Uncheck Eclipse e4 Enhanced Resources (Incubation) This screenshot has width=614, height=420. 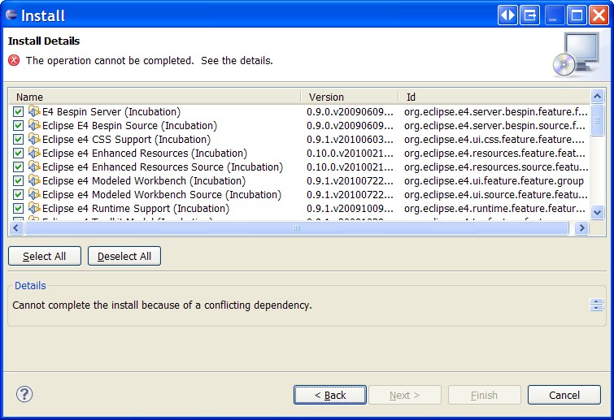coord(18,154)
